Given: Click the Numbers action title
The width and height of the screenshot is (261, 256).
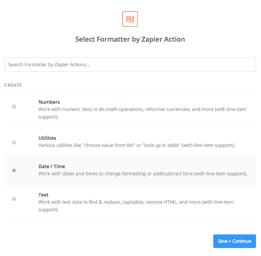Looking at the screenshot, I should click(49, 102).
